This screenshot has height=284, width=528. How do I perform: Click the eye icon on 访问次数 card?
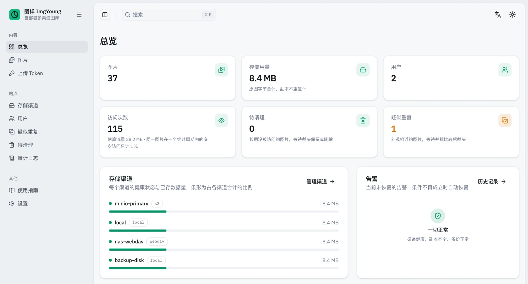221,120
